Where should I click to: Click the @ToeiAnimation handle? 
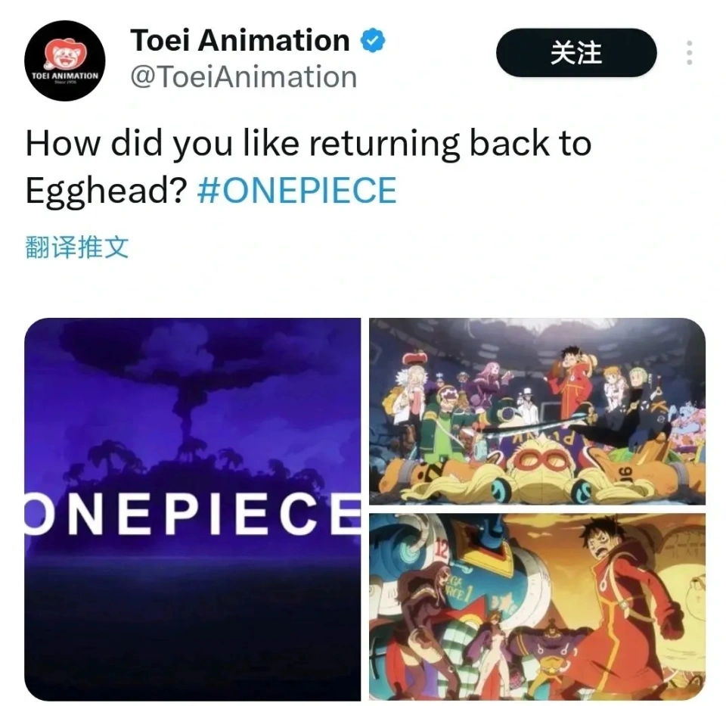click(244, 77)
